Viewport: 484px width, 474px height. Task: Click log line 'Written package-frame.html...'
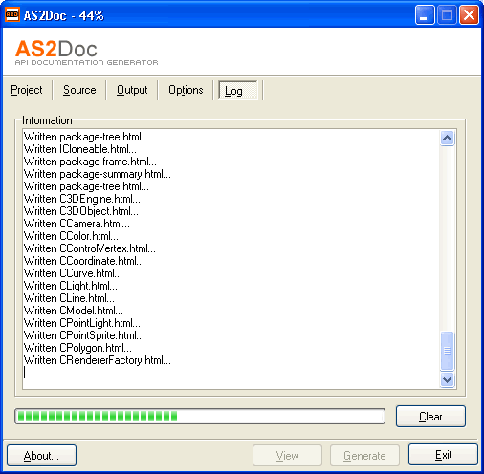[x=90, y=162]
